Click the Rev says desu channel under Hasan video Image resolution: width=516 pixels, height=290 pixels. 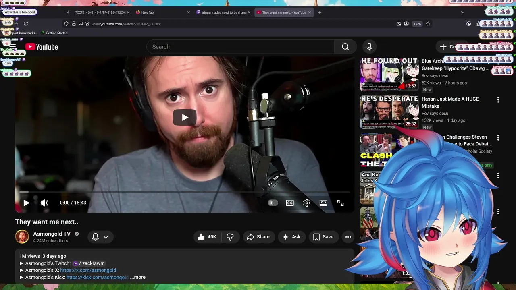click(435, 114)
